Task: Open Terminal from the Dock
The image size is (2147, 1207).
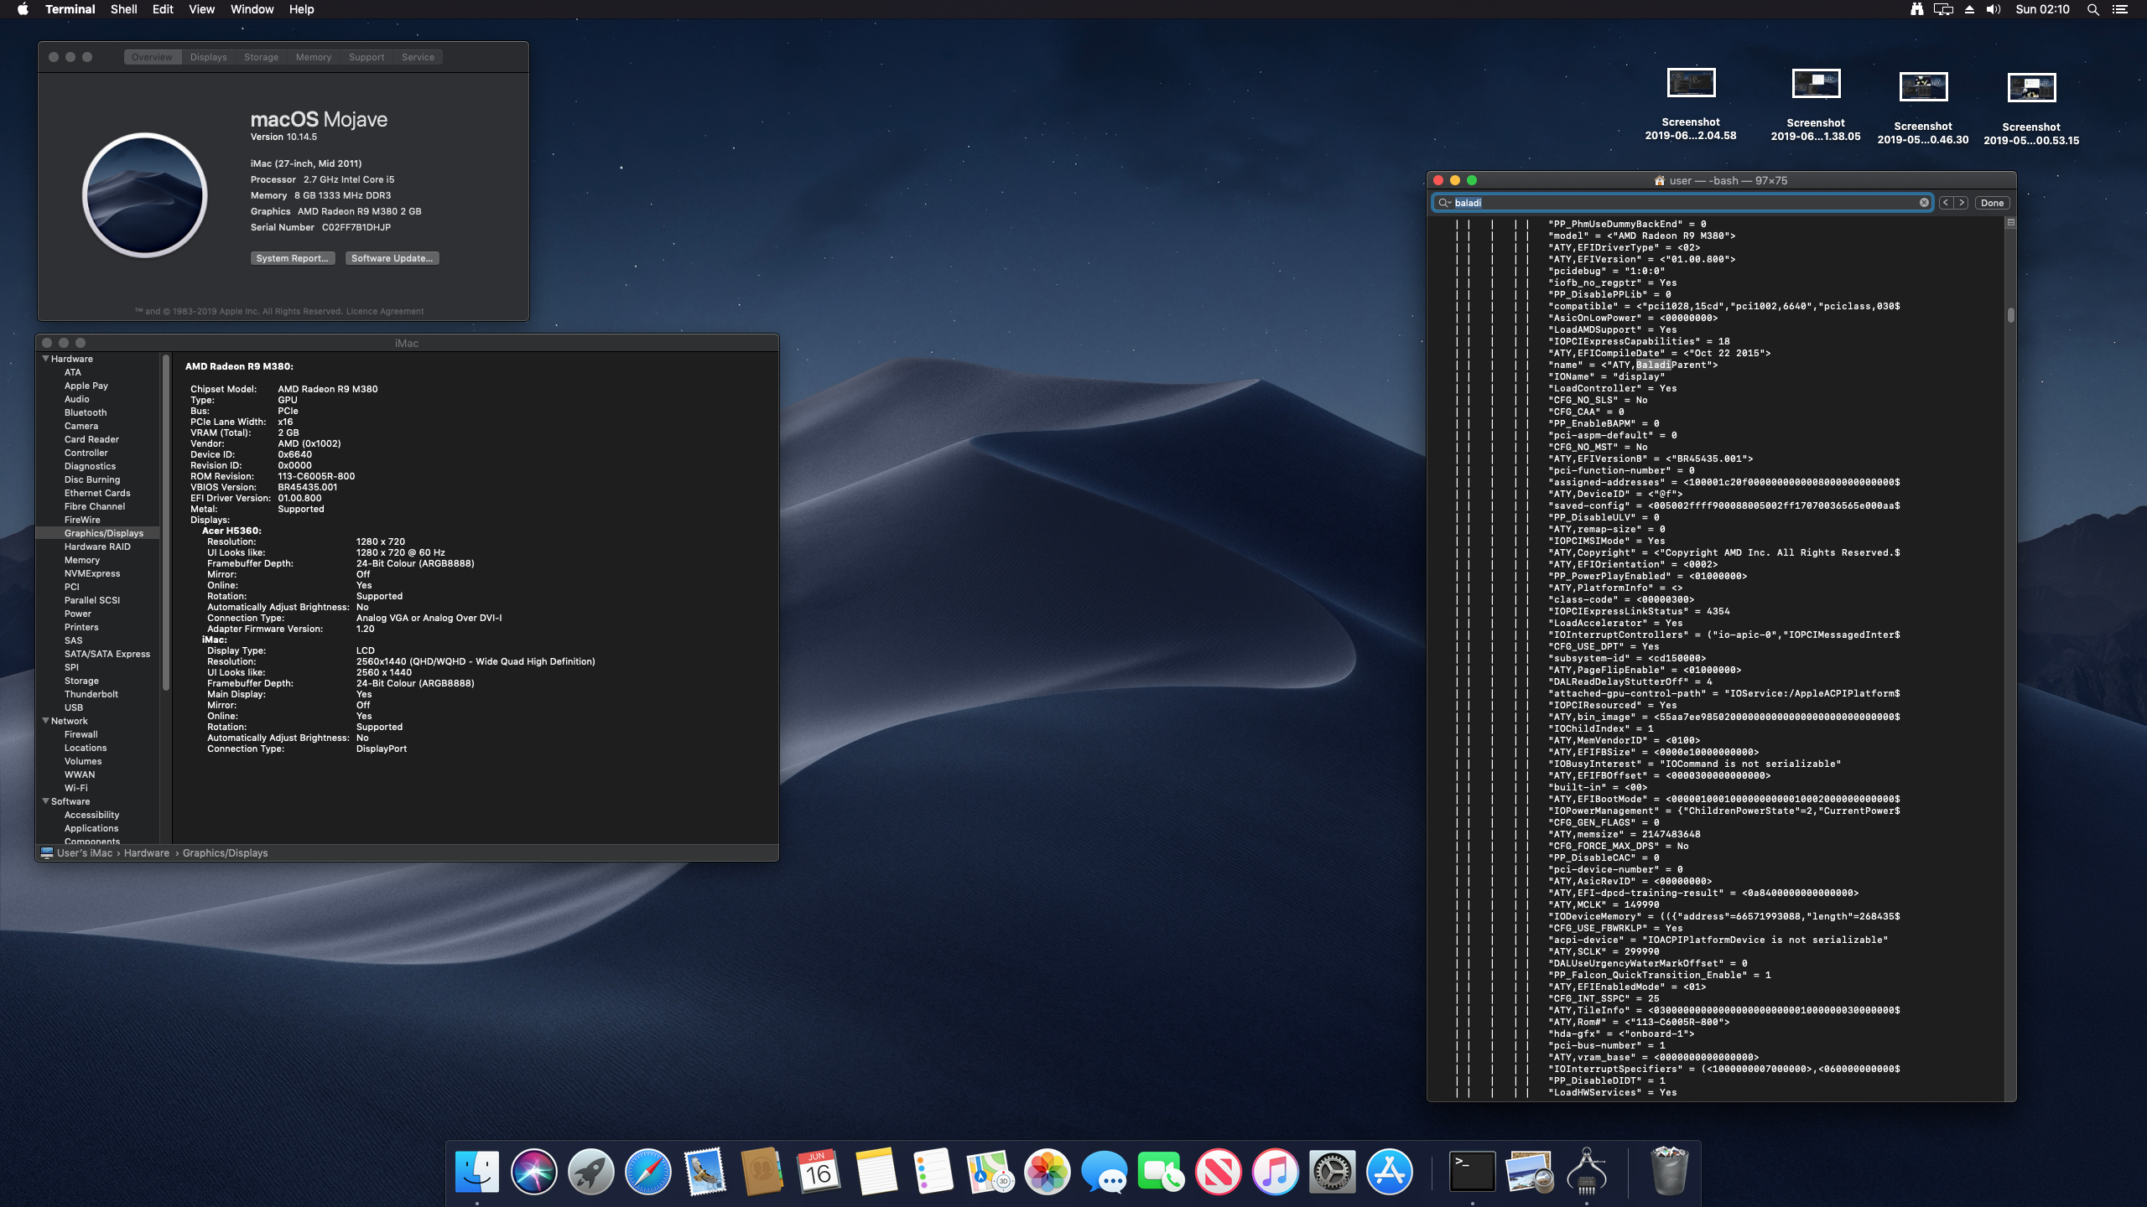Action: (1472, 1171)
